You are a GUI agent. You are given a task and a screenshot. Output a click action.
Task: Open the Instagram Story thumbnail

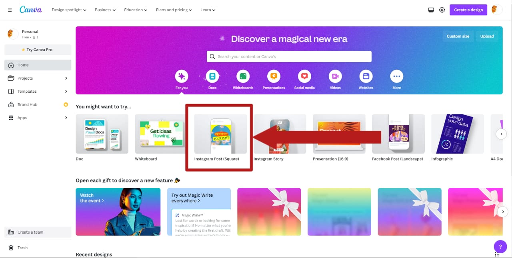[280, 134]
